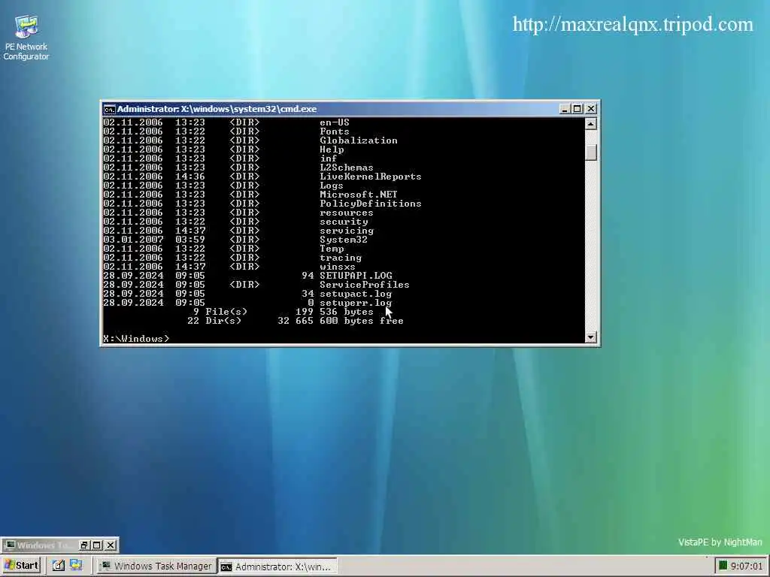770x577 pixels.
Task: Click the green CPU meter tray icon
Action: coord(723,566)
